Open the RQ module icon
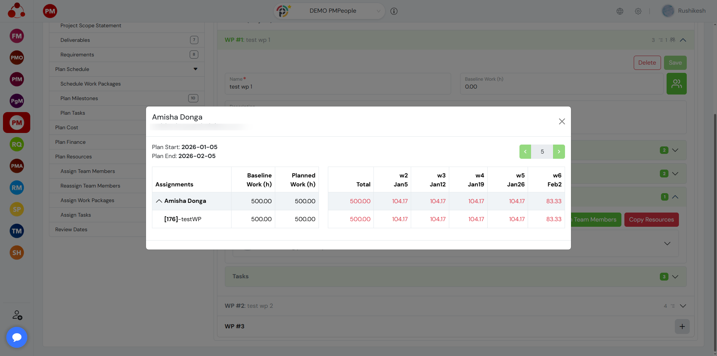 coord(17,144)
